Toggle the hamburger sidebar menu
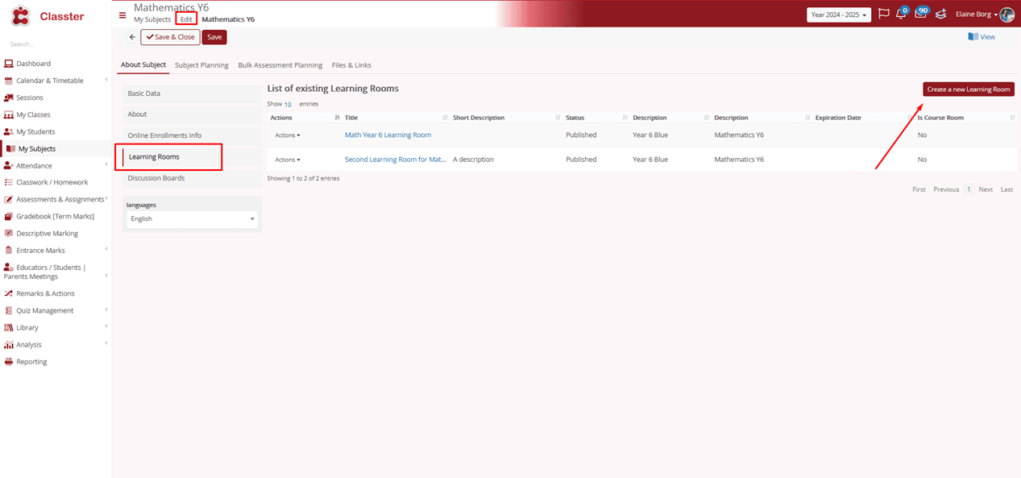This screenshot has width=1021, height=478. [x=122, y=15]
